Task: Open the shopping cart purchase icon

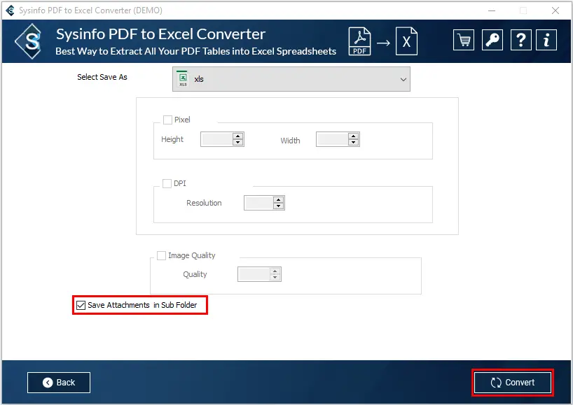Action: [463, 40]
